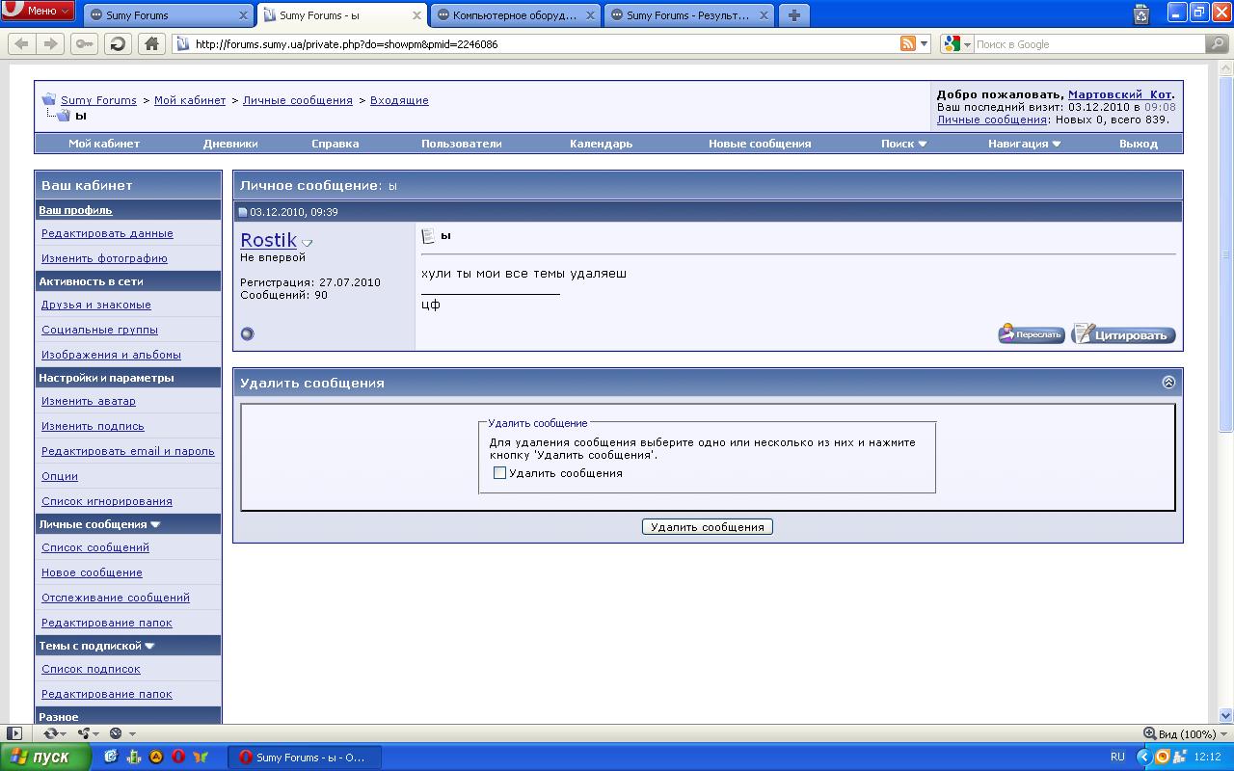Click the password wand key icon
This screenshot has height=771, width=1234.
coord(84,43)
